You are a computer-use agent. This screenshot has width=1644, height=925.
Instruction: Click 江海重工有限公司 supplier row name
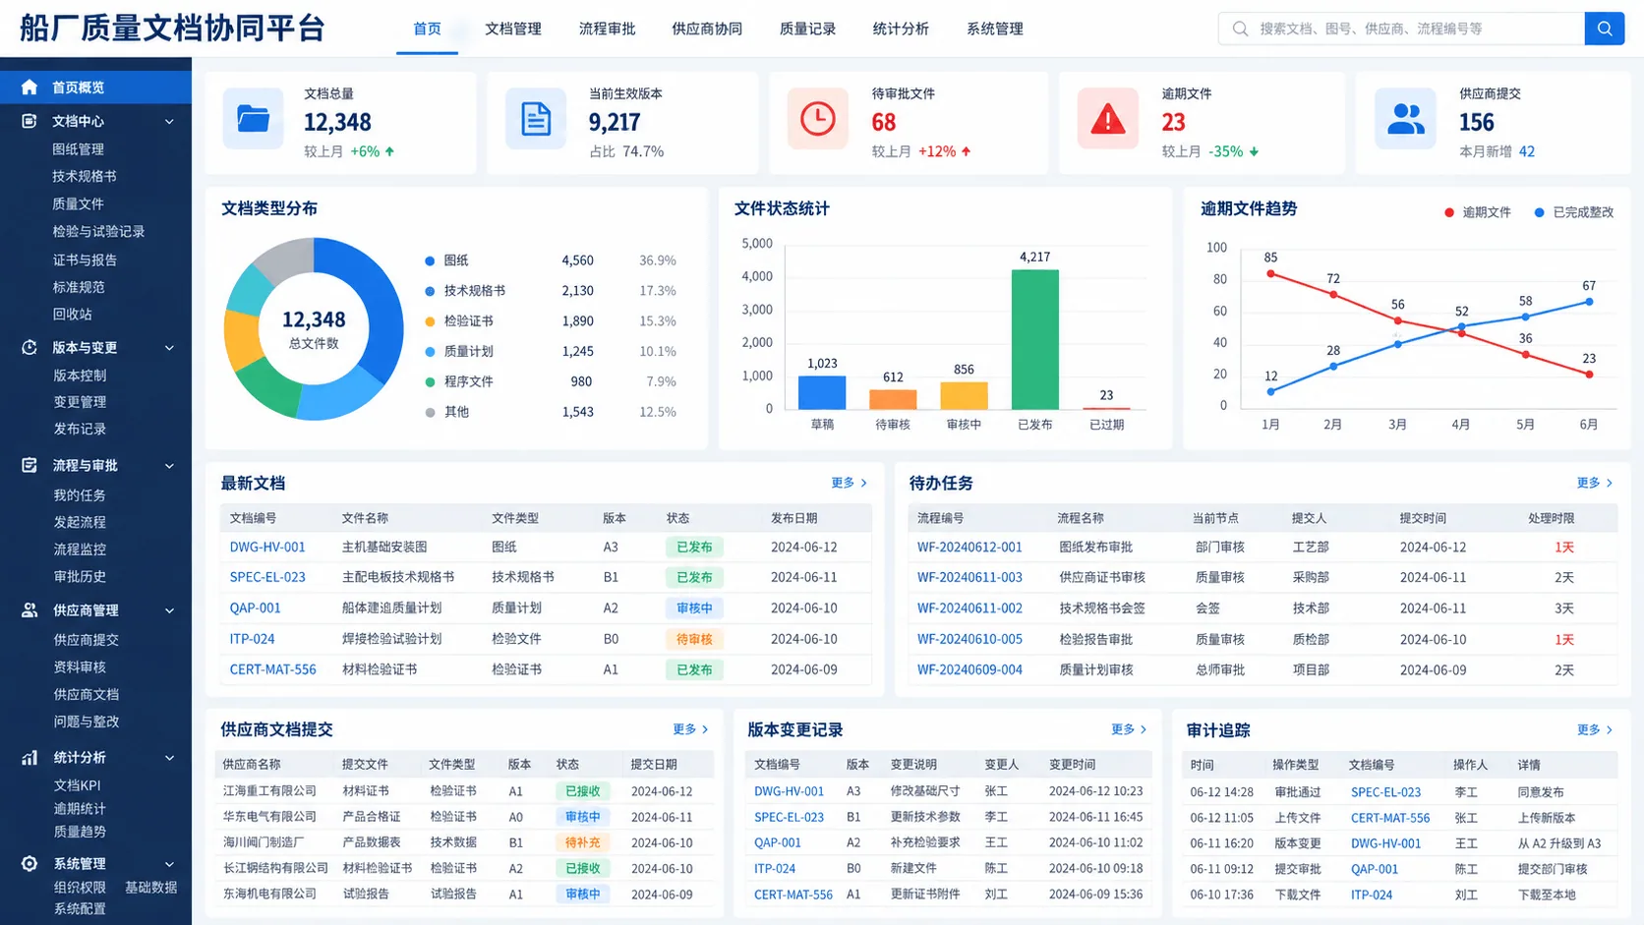pos(269,791)
